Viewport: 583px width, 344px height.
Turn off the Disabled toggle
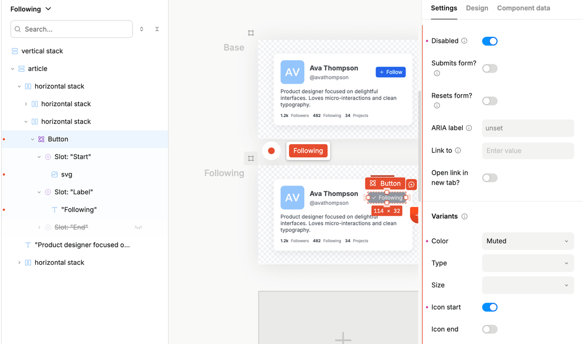(x=489, y=41)
